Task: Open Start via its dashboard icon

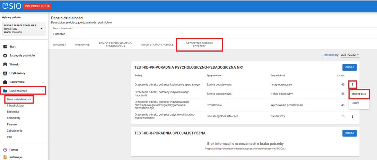Action: [5, 46]
